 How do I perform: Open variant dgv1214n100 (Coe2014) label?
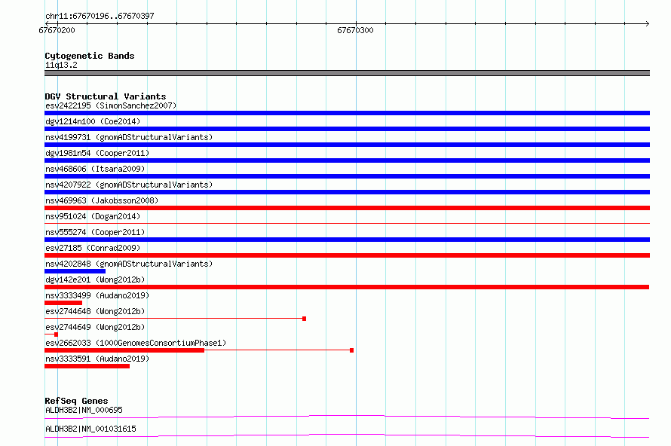coord(93,121)
